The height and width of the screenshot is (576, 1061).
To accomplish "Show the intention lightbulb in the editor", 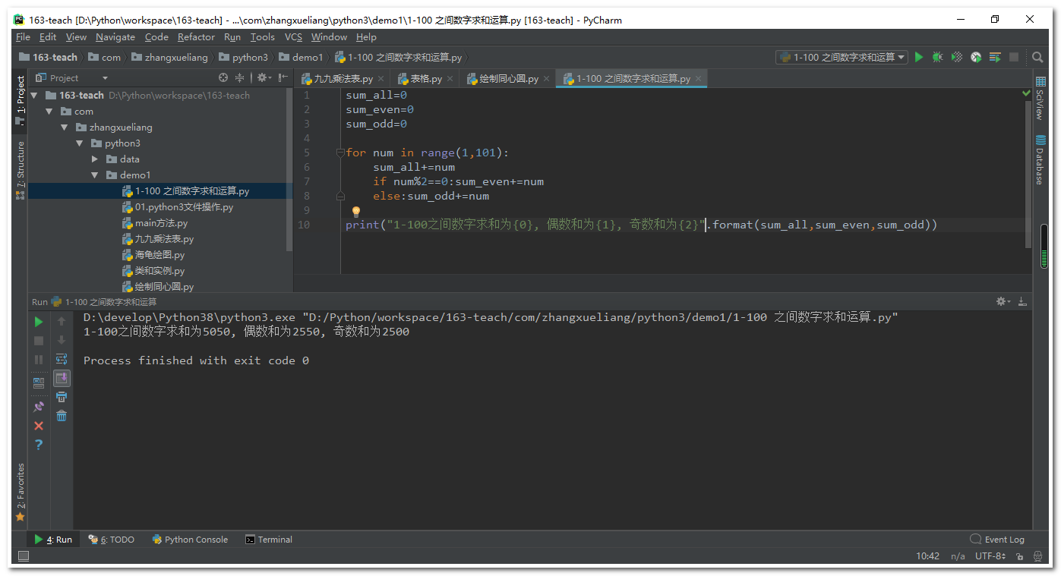I will (x=355, y=212).
